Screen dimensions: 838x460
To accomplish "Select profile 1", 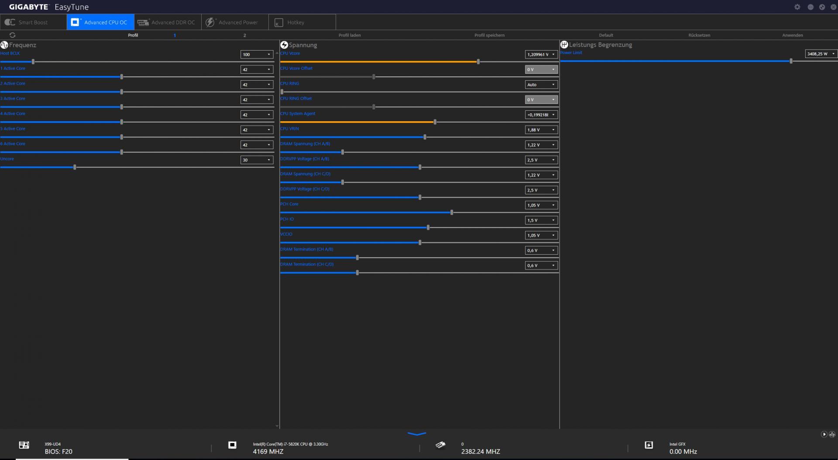I will click(x=175, y=35).
